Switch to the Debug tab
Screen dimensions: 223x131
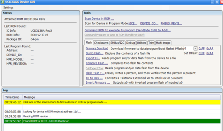coord(130,43)
